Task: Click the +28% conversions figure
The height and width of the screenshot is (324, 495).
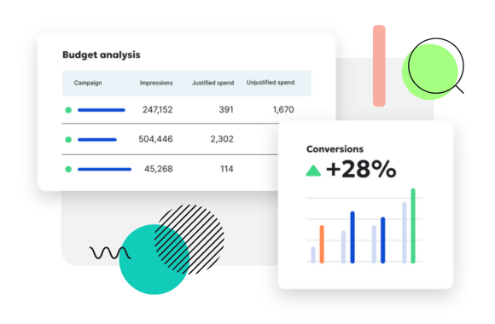Action: pos(361,169)
